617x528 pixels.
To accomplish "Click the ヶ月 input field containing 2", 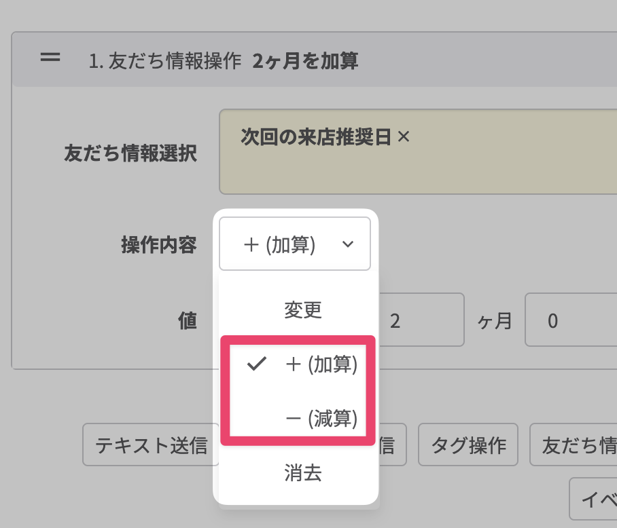I will click(421, 320).
